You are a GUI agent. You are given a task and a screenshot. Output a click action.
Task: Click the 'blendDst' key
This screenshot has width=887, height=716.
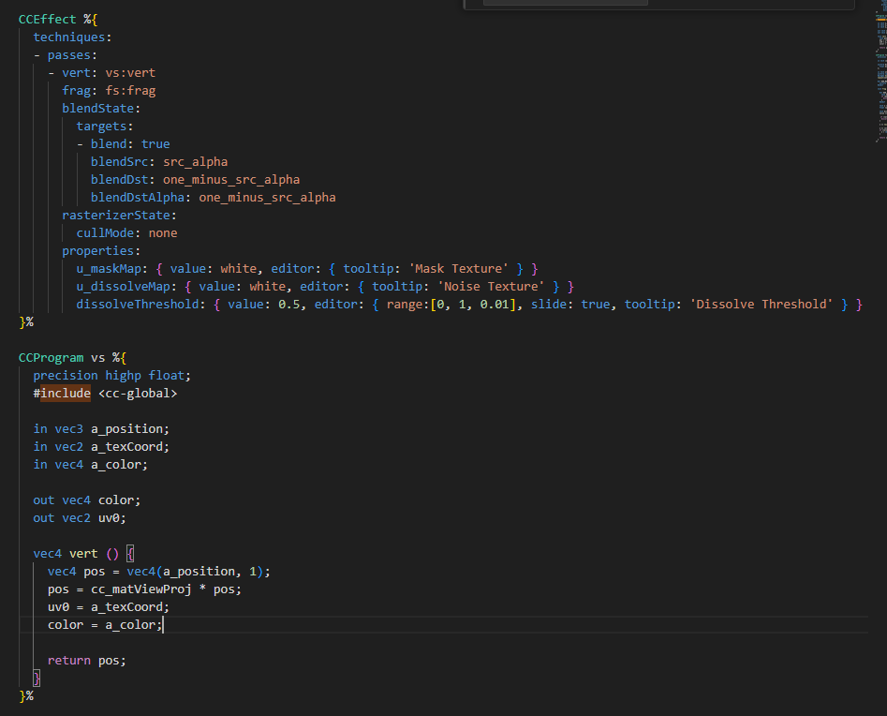[x=119, y=179]
